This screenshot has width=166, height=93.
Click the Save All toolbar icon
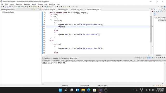(8, 7)
